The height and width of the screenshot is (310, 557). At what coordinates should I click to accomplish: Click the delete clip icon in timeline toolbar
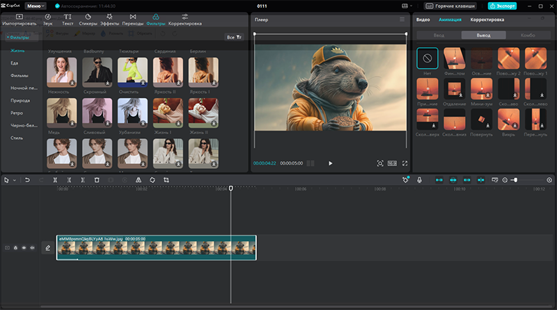click(x=97, y=180)
